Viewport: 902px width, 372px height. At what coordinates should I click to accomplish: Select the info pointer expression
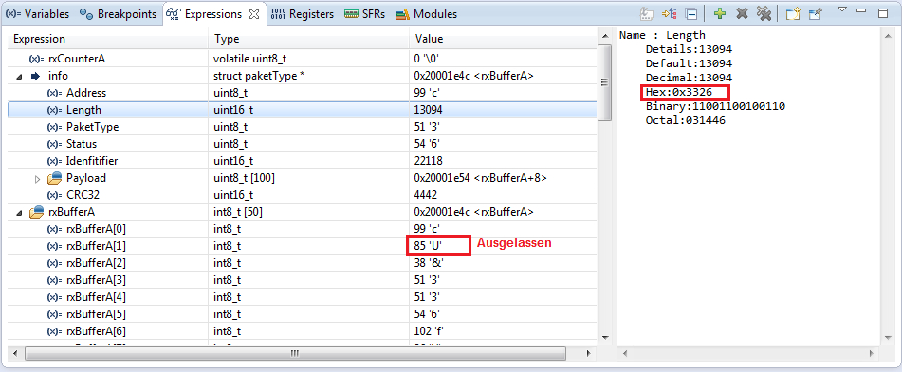(303, 75)
